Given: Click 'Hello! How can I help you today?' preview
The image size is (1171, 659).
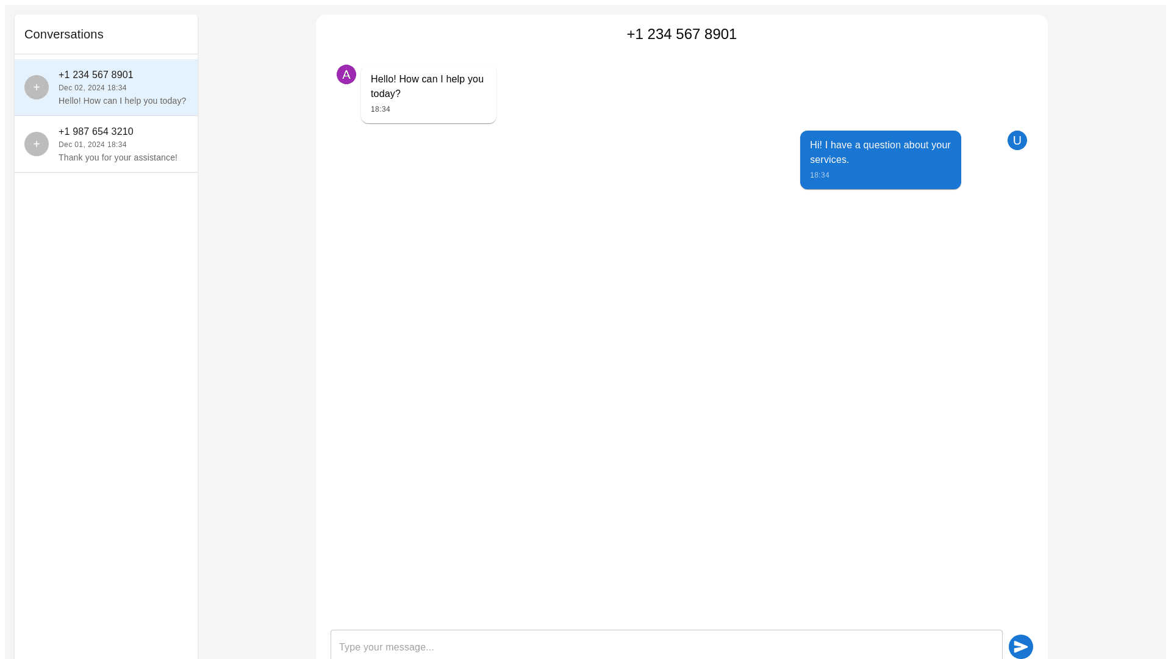Looking at the screenshot, I should [122, 101].
